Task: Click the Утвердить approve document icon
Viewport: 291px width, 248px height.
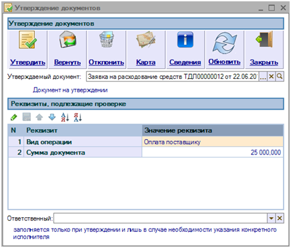Action: 27,39
